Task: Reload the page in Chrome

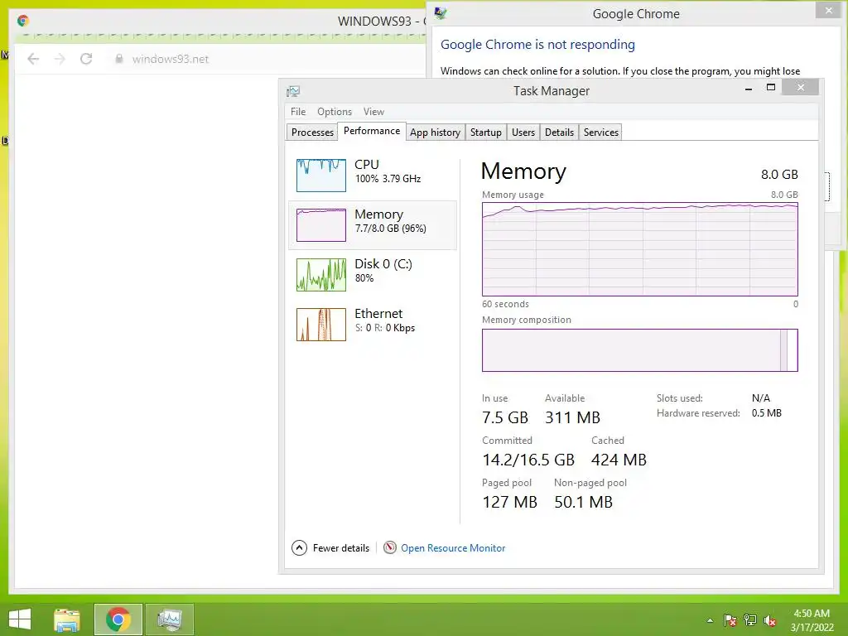Action: (x=86, y=59)
